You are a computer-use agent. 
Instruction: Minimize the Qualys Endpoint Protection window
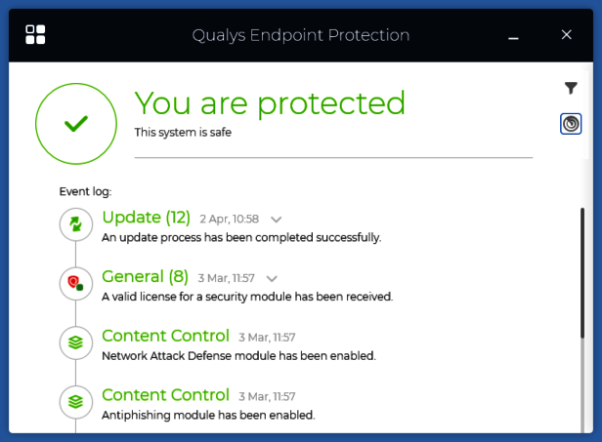click(514, 35)
